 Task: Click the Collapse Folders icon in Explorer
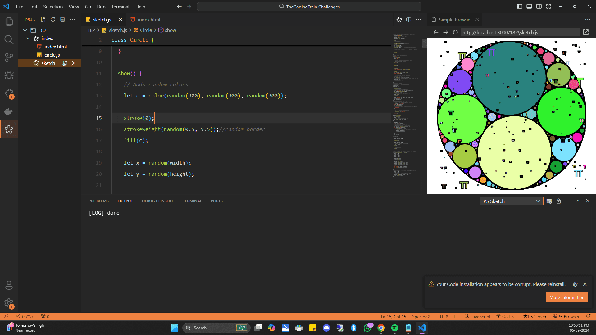(62, 19)
